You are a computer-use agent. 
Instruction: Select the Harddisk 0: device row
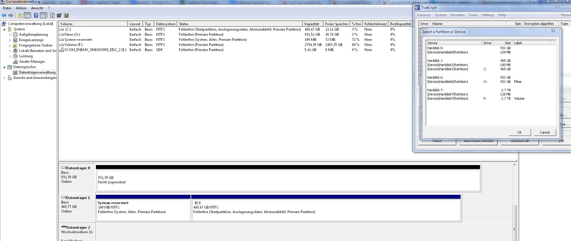pyautogui.click(x=491, y=48)
